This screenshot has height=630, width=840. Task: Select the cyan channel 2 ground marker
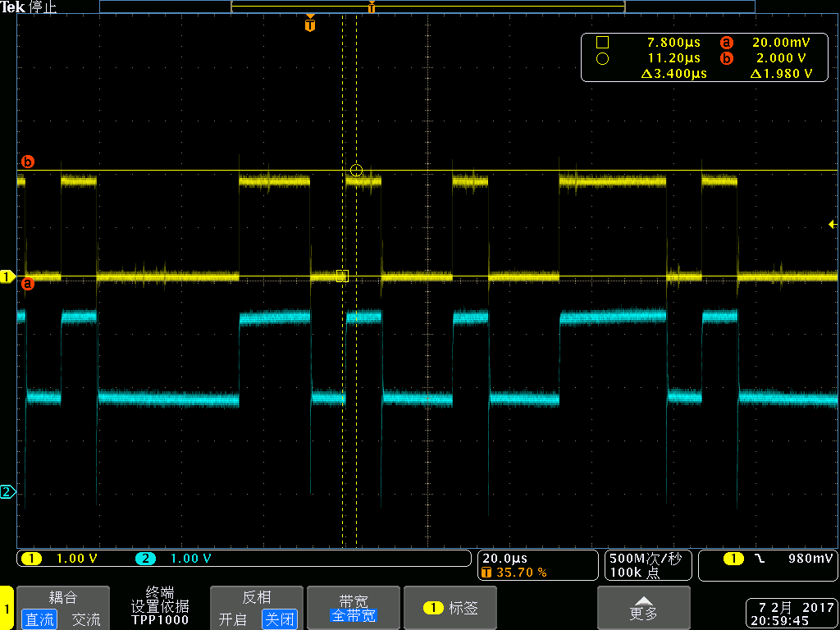pos(7,492)
